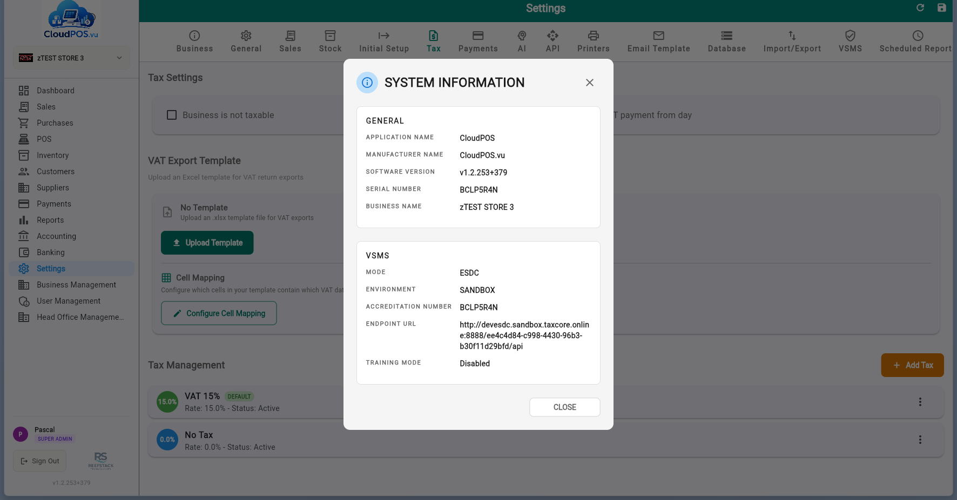
Task: Click the Banking wallet icon
Action: pos(24,252)
